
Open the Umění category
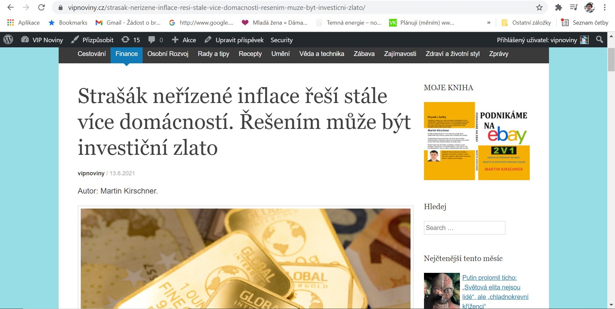tap(280, 54)
